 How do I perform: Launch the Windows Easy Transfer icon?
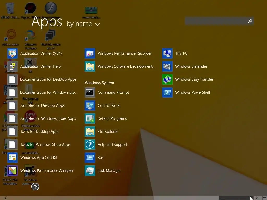(167, 79)
